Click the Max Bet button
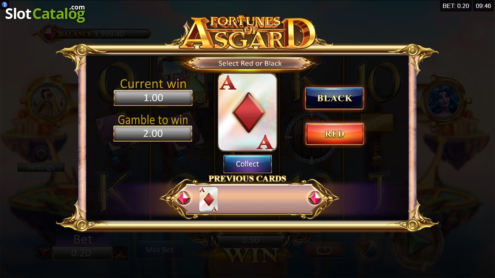495x278 pixels. (x=160, y=250)
